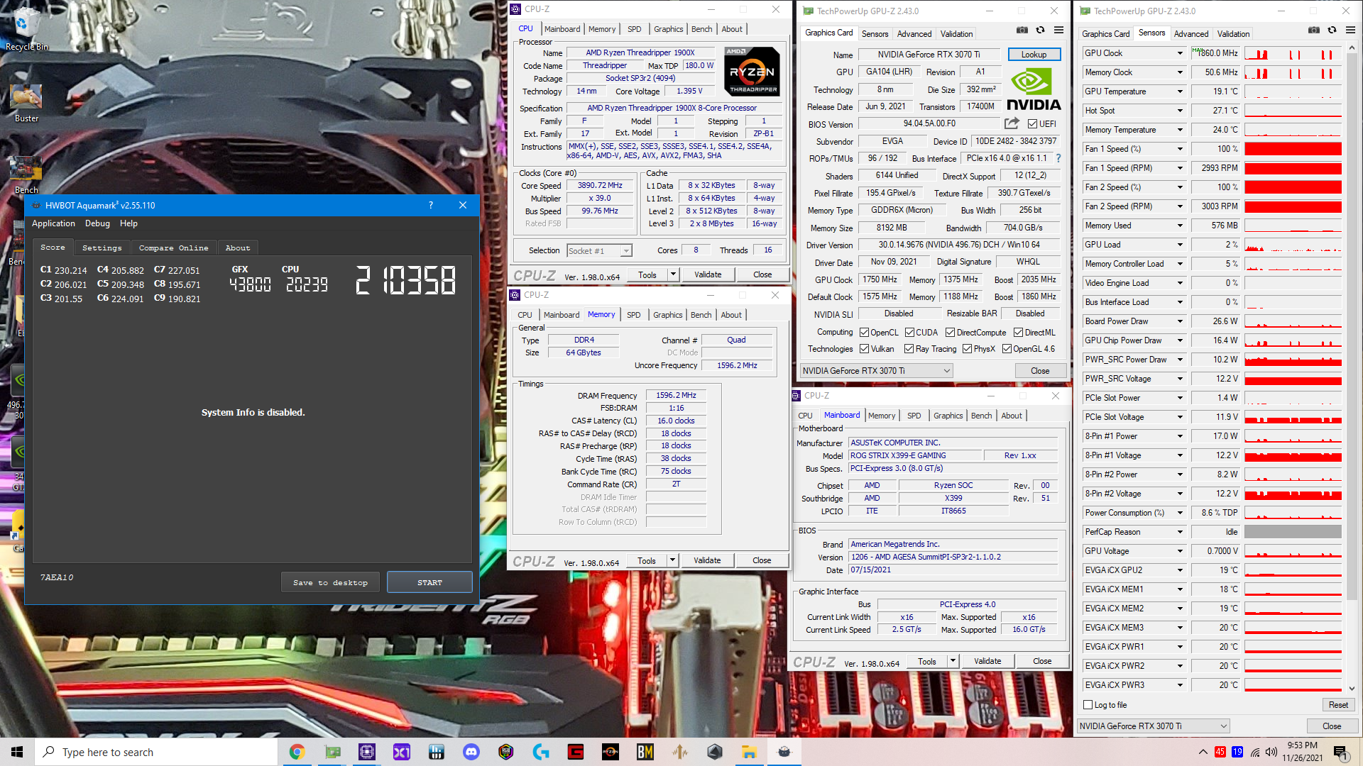Click Reset button in GPU-Z Sensors
Viewport: 1363px width, 766px height.
(1338, 705)
